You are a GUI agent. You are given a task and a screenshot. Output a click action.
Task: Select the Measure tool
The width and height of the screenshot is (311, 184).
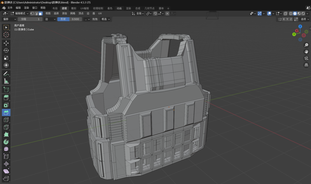[x=6, y=81]
